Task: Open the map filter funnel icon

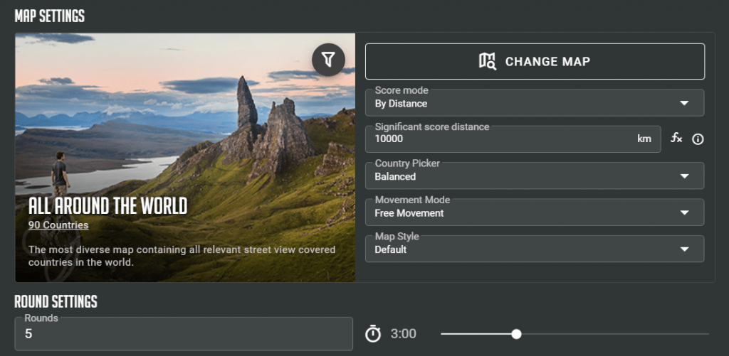Action: 328,60
